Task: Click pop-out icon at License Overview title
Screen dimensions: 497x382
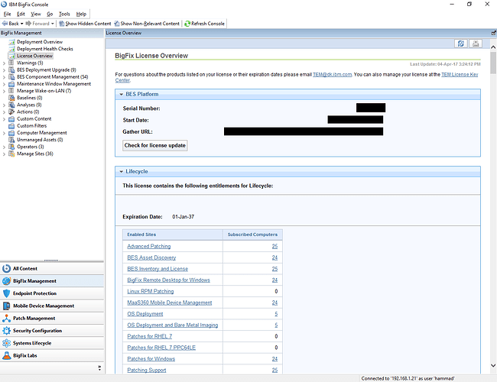Action: (493, 33)
